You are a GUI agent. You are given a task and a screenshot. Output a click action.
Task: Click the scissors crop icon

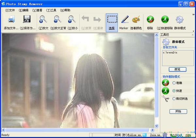pyautogui.click(x=166, y=99)
